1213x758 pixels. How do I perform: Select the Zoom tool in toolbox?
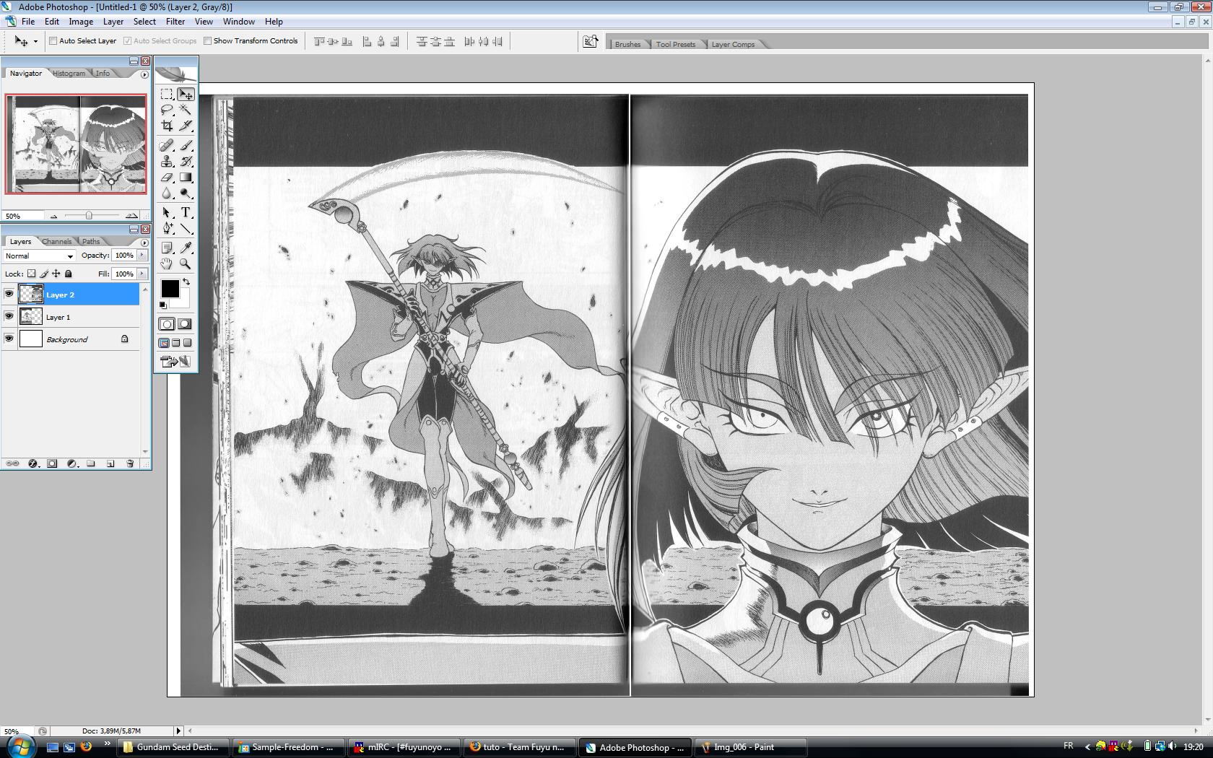click(x=186, y=264)
